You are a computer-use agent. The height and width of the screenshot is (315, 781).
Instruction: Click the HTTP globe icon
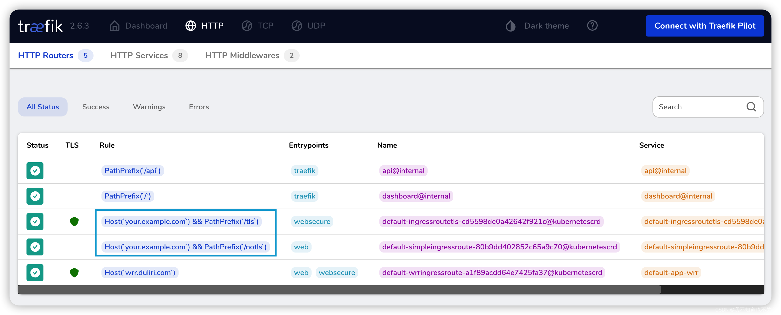190,26
